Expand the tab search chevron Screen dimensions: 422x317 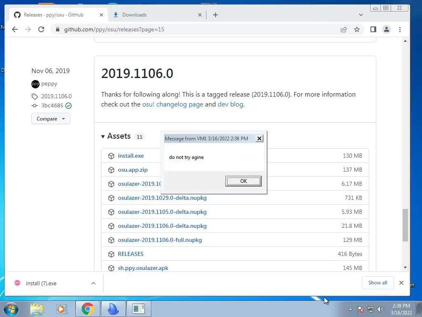(361, 15)
